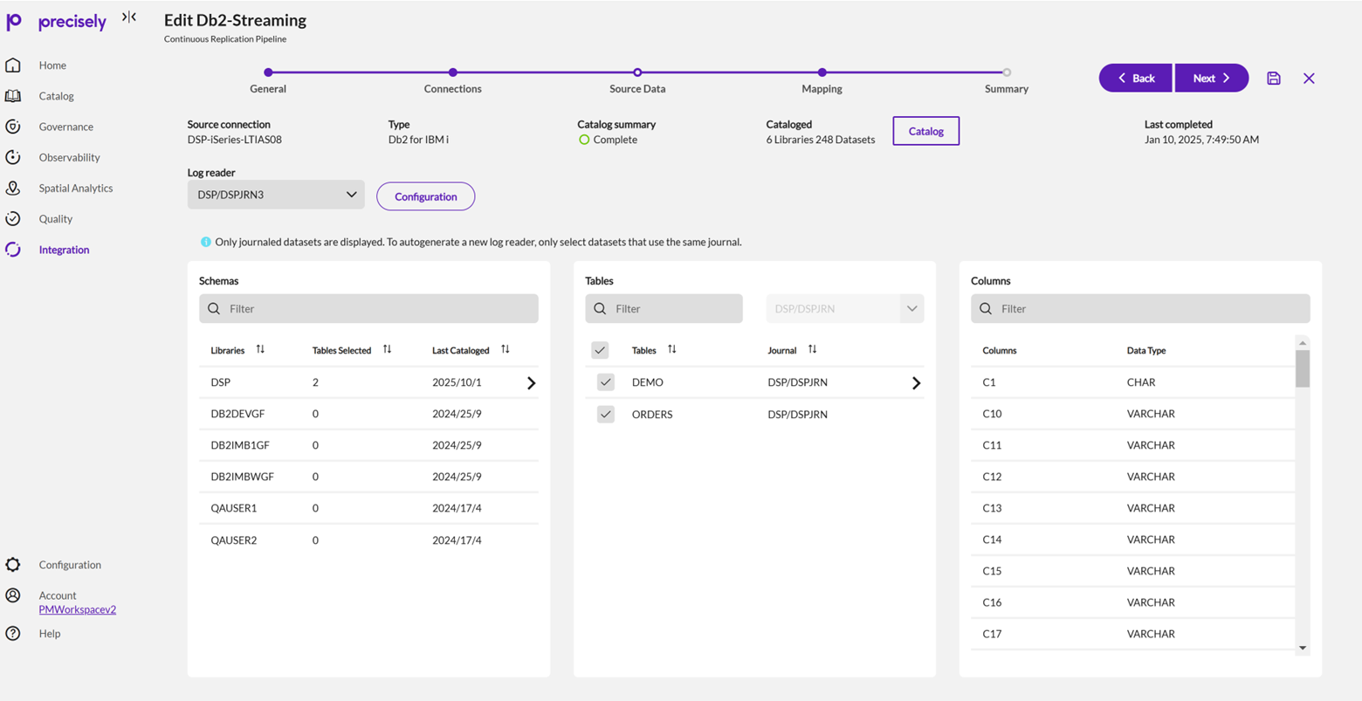
Task: Click the Help question mark icon
Action: [x=13, y=634]
